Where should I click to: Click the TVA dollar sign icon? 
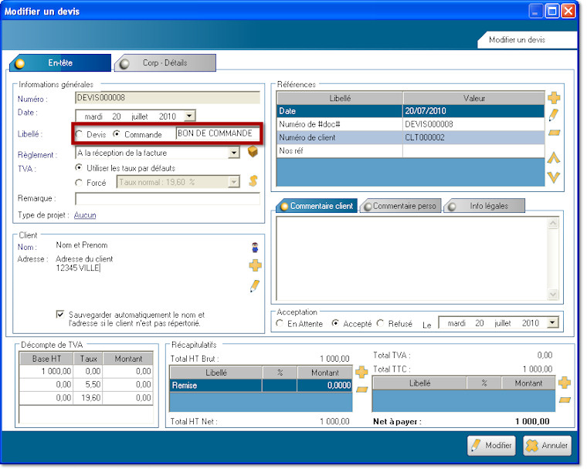(252, 181)
